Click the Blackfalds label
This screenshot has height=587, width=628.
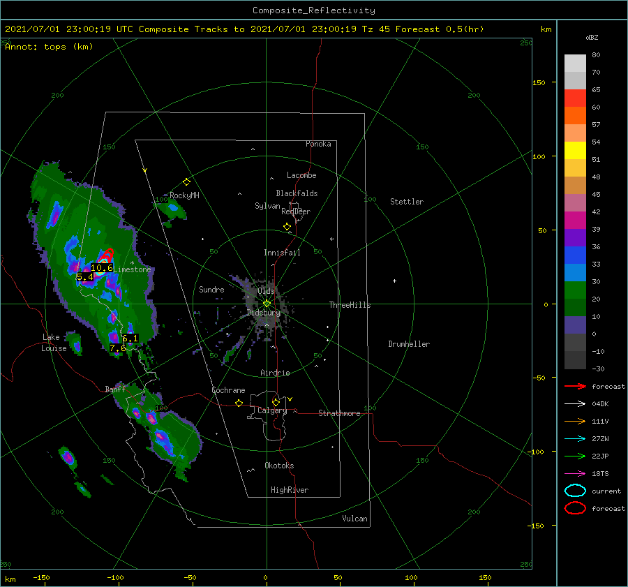297,193
